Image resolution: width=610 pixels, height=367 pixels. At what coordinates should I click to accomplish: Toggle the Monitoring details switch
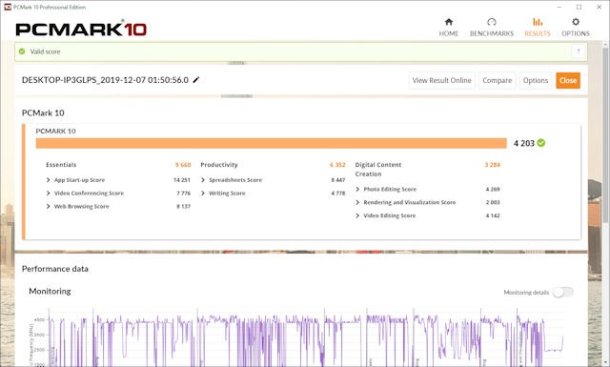[x=562, y=292]
